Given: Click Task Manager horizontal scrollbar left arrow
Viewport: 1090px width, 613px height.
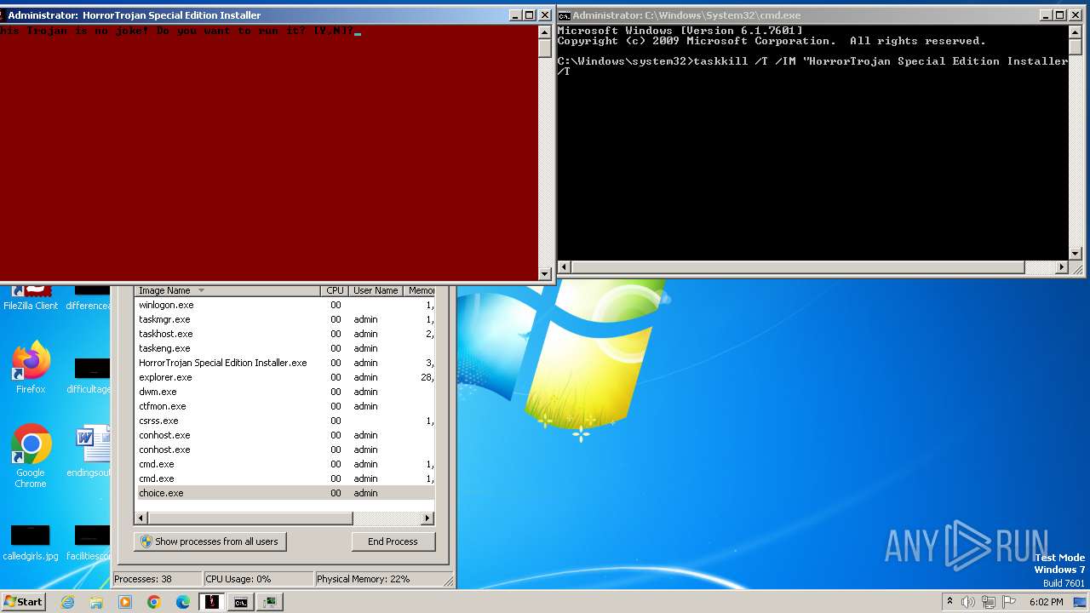Looking at the screenshot, I should 142,518.
